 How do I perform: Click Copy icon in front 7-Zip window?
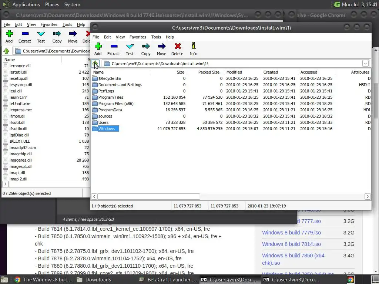tap(146, 46)
